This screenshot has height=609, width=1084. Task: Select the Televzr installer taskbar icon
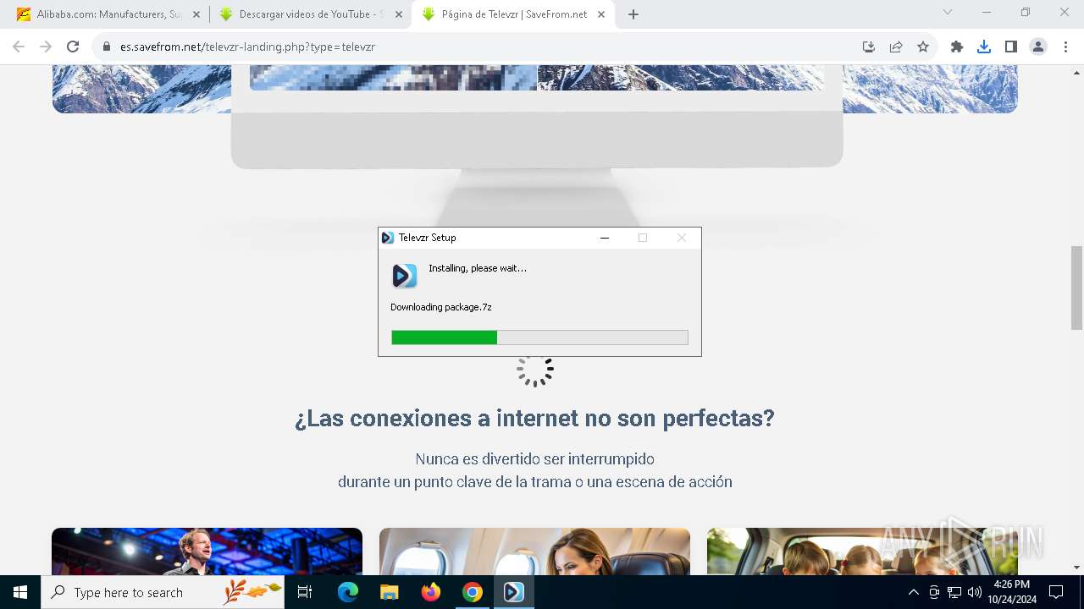pos(514,592)
